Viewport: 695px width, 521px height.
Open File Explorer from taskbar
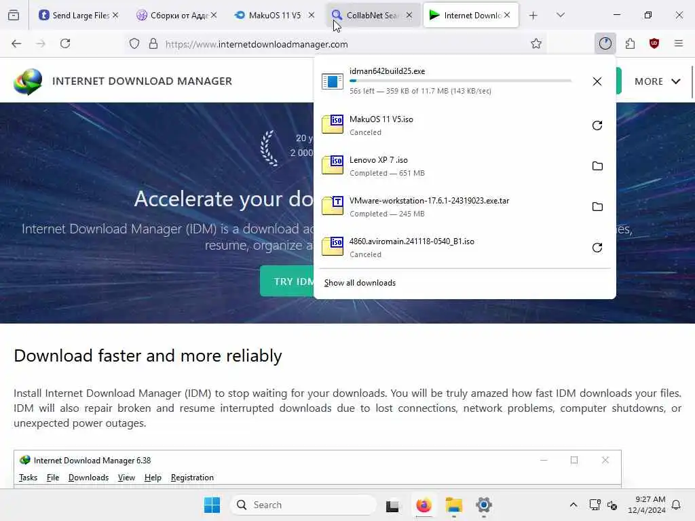[x=454, y=505]
